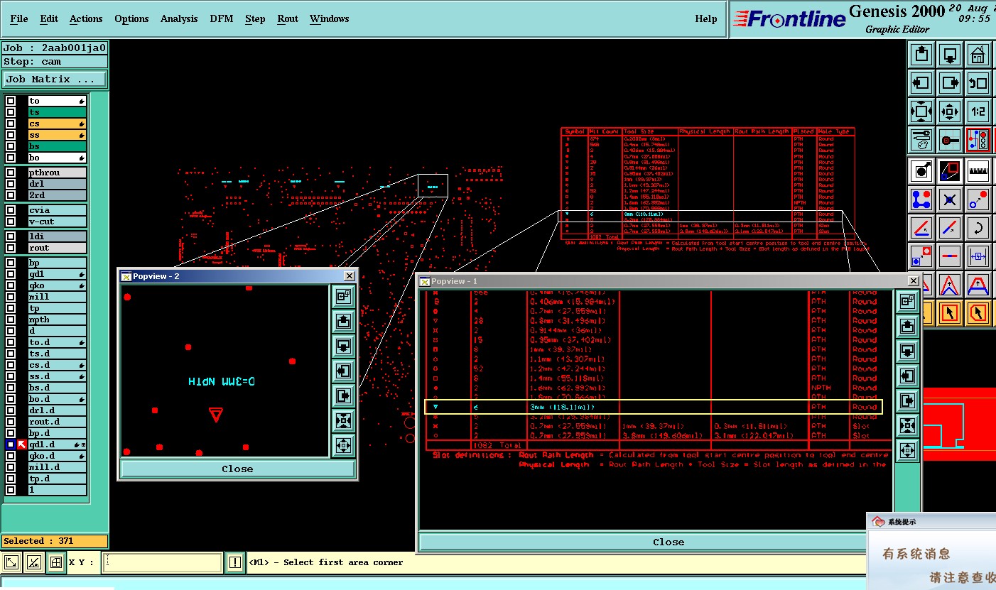Click the home view icon
Viewport: 996px width, 590px height.
click(x=978, y=54)
